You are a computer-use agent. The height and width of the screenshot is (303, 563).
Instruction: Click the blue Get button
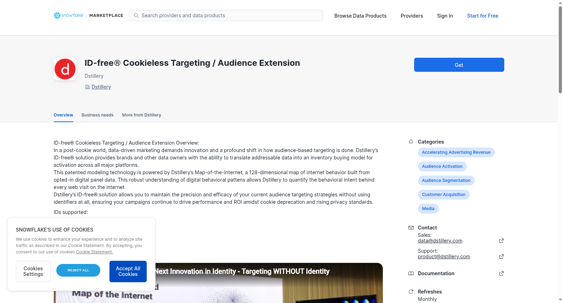pos(459,65)
